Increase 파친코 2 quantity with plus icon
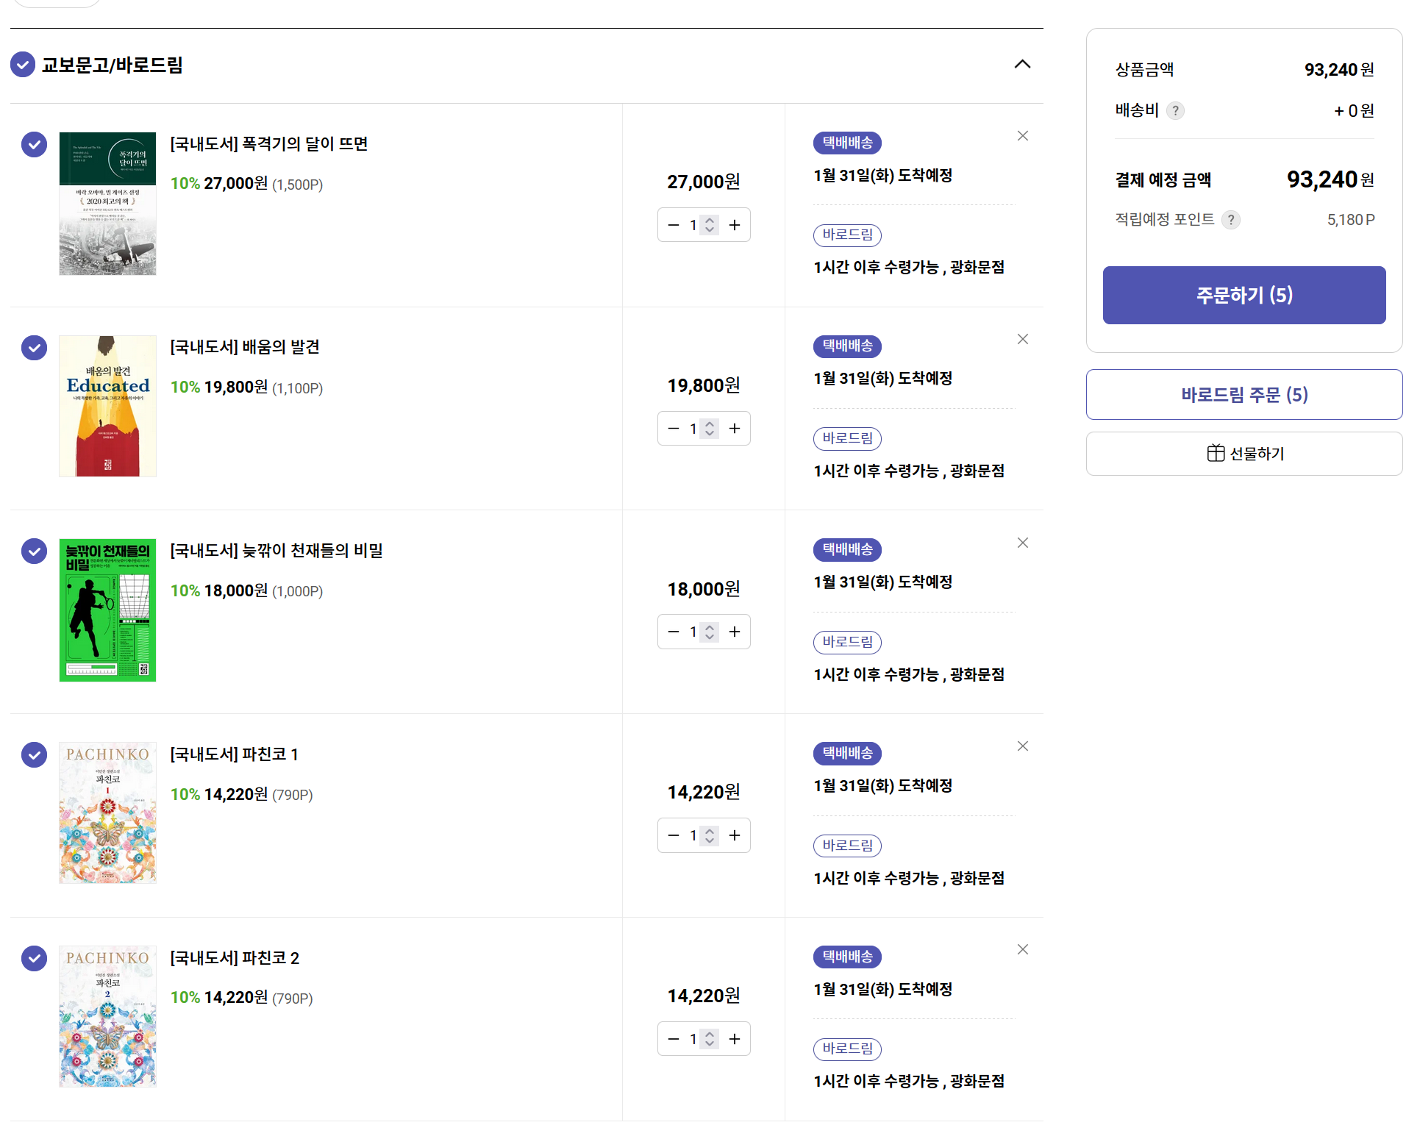The width and height of the screenshot is (1420, 1125). [734, 1039]
